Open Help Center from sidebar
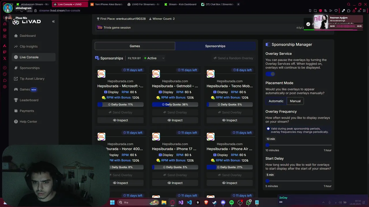Viewport: 369px width, 207px height. tap(34, 122)
